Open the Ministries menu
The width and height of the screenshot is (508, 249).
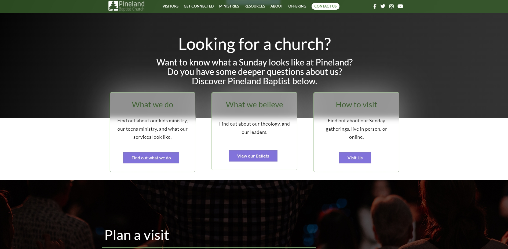[229, 6]
